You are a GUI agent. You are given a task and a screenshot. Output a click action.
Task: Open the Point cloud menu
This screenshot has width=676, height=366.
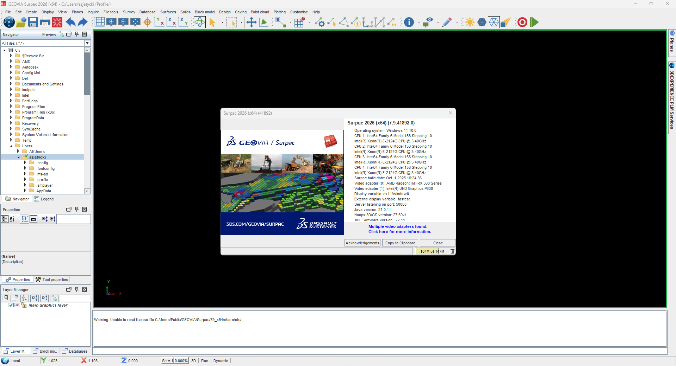click(260, 12)
